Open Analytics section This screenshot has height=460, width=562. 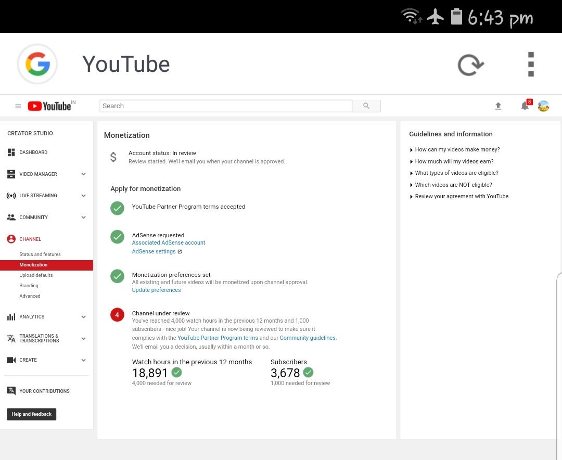click(32, 316)
